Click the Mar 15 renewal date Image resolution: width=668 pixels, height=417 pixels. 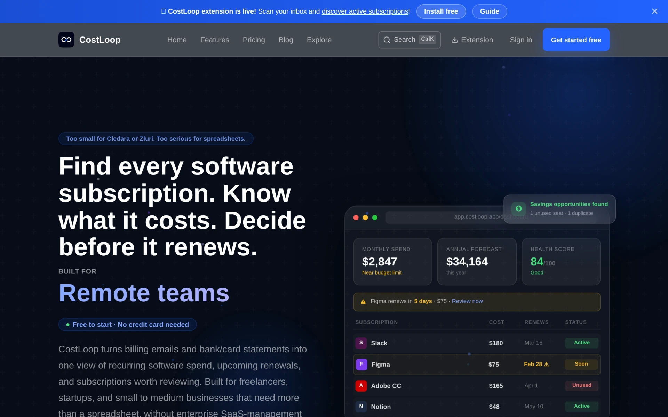(533, 343)
